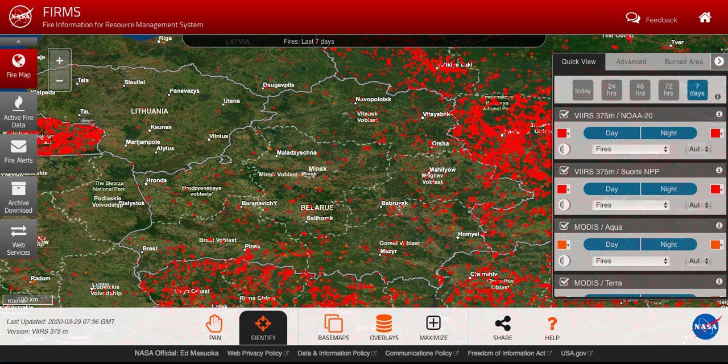Switch to the Quick View tab
Screen dimensions: 728x364
click(579, 61)
